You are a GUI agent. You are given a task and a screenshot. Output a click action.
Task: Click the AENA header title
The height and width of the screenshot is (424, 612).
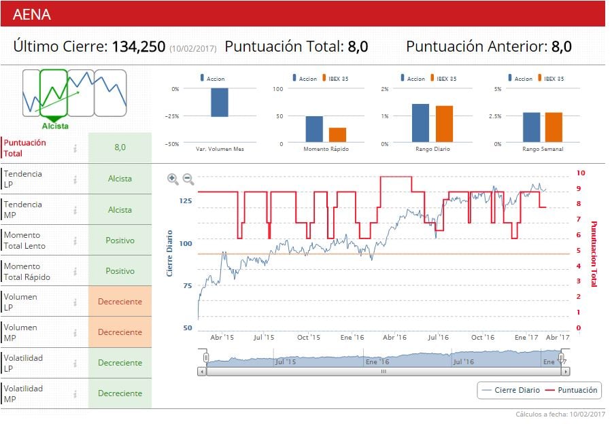click(31, 14)
